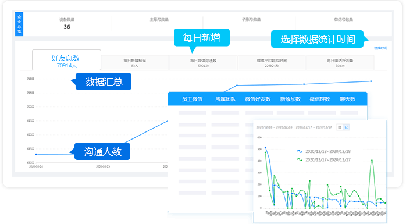This screenshot has width=406, height=224.
Task: Select the 微信平均响应时间 tab
Action: [x=272, y=63]
